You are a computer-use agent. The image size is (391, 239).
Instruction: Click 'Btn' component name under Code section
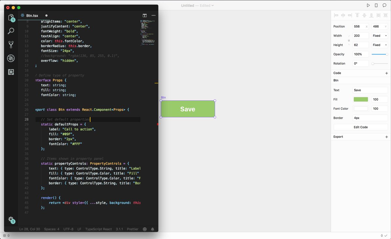point(336,80)
